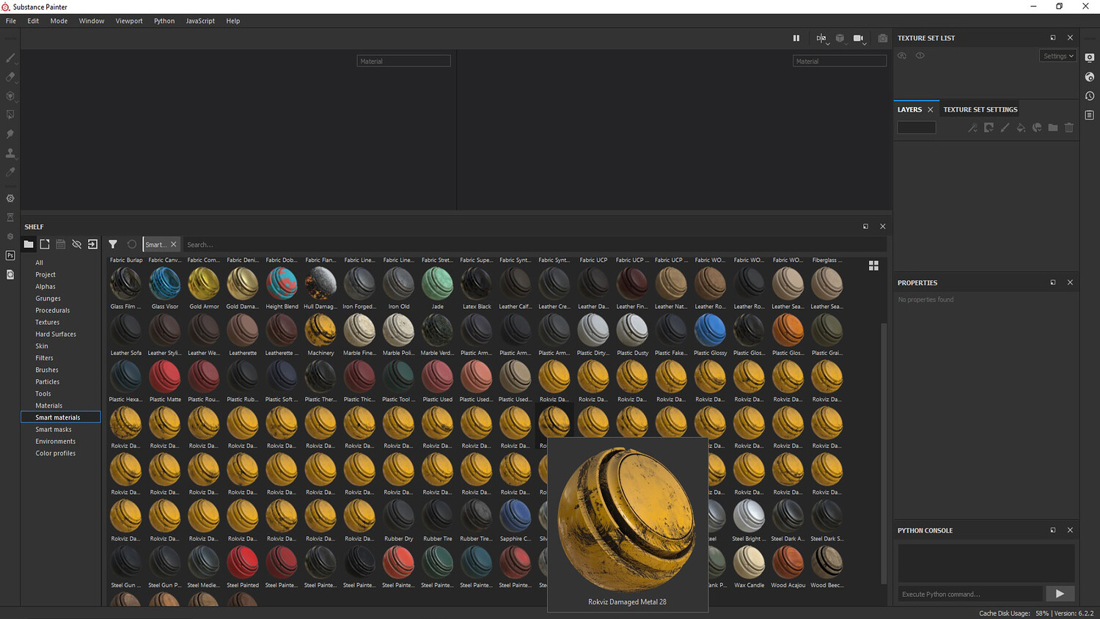Remove the Smart materials filter tag
1100x619 pixels.
(174, 244)
